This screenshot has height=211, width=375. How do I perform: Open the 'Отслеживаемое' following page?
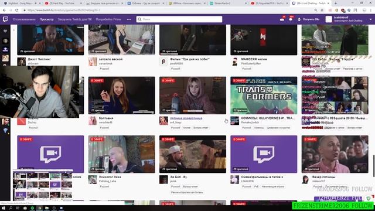coord(24,19)
